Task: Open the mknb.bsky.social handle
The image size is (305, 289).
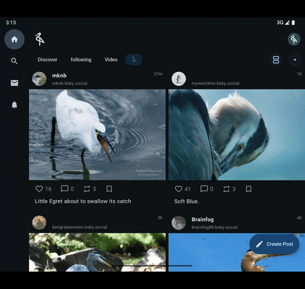Action: pos(70,83)
